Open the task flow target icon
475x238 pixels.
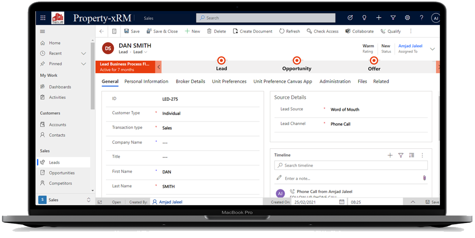(x=350, y=18)
